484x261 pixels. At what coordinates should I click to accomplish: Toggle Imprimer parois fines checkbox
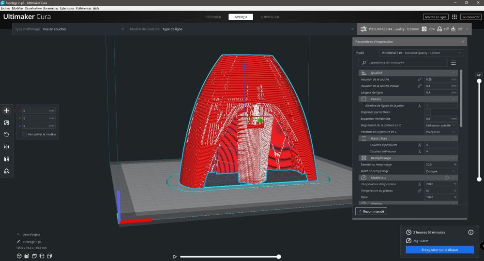click(x=427, y=112)
